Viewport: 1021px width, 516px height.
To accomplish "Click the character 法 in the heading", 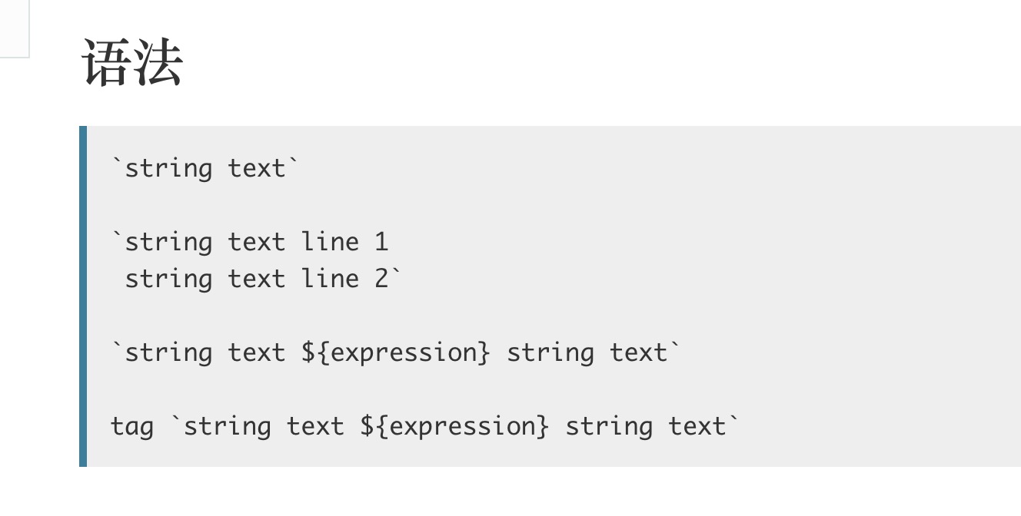I will (x=158, y=62).
